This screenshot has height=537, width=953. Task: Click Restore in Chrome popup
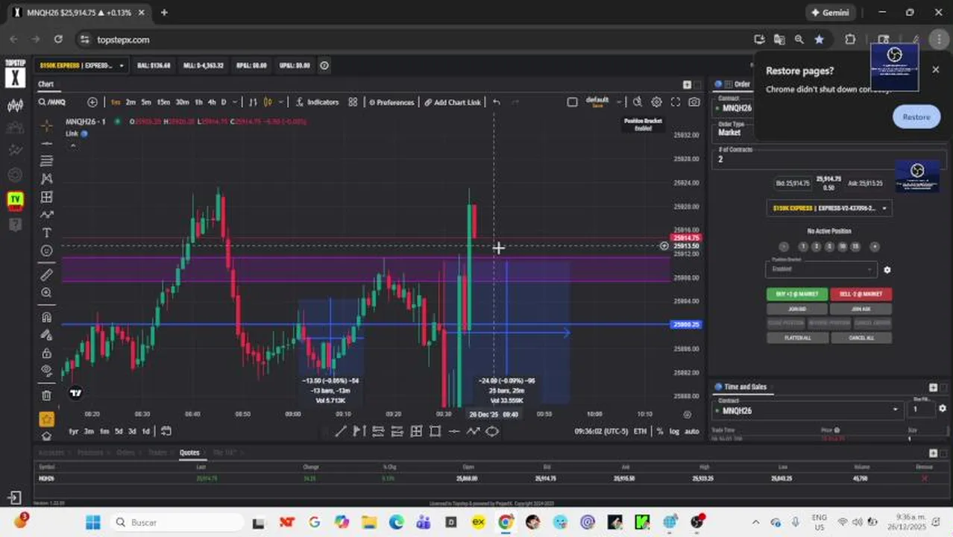pos(916,116)
